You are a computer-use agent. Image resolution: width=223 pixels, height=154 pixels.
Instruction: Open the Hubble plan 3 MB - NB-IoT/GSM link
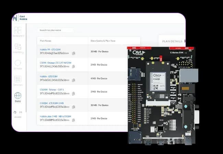coord(55,116)
